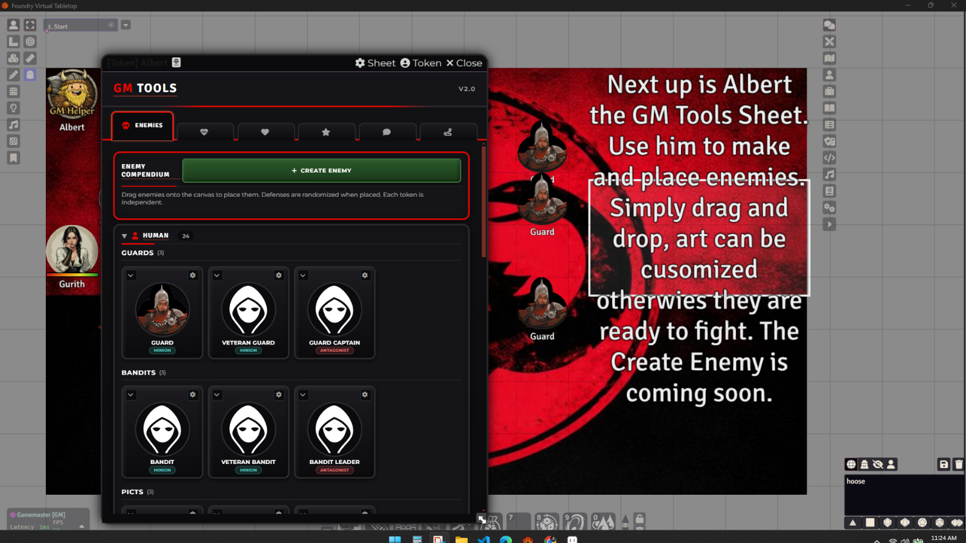Open the Compendium Packs sidebar icon
This screenshot has height=543, width=966.
coord(830,191)
